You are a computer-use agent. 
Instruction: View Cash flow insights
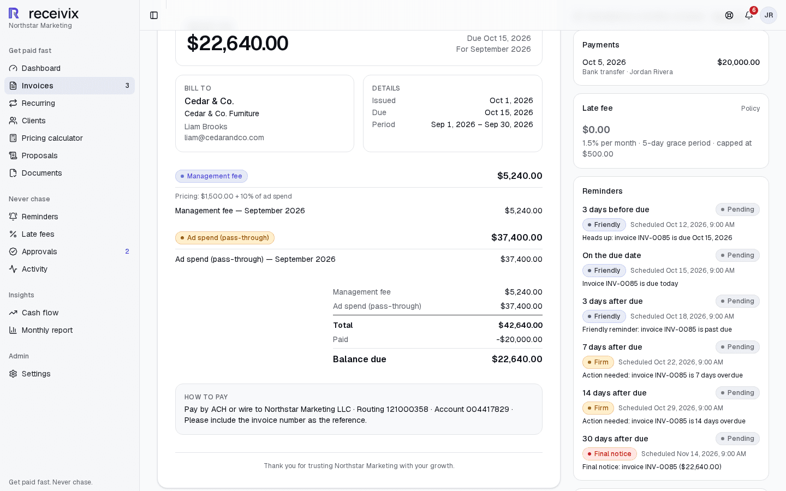(69, 313)
